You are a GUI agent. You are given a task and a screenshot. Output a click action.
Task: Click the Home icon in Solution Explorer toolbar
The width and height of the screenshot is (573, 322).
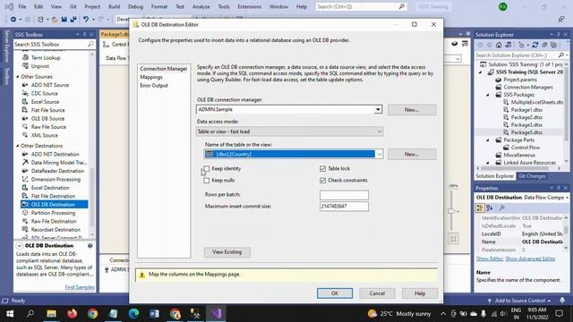tap(499, 46)
